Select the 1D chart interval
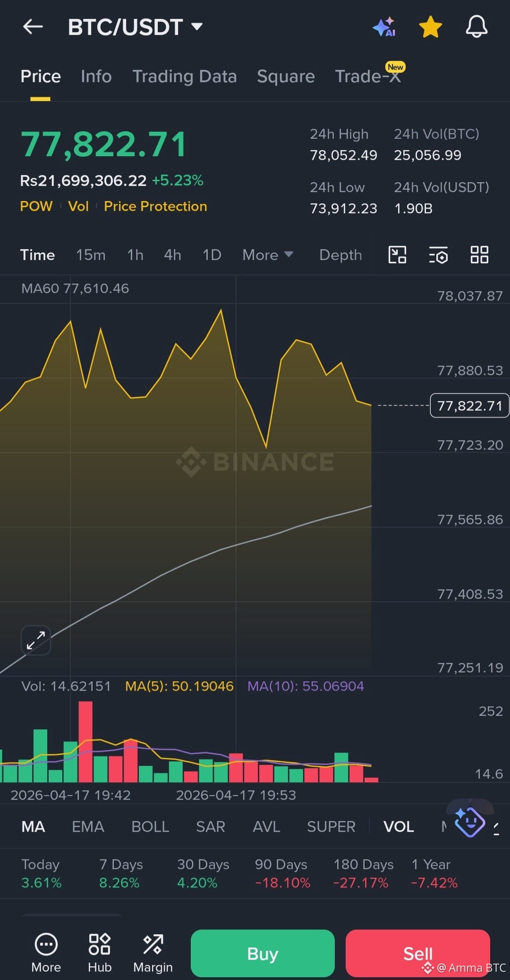 click(212, 255)
